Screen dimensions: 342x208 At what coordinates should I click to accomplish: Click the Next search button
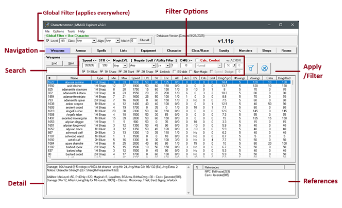[71, 63]
